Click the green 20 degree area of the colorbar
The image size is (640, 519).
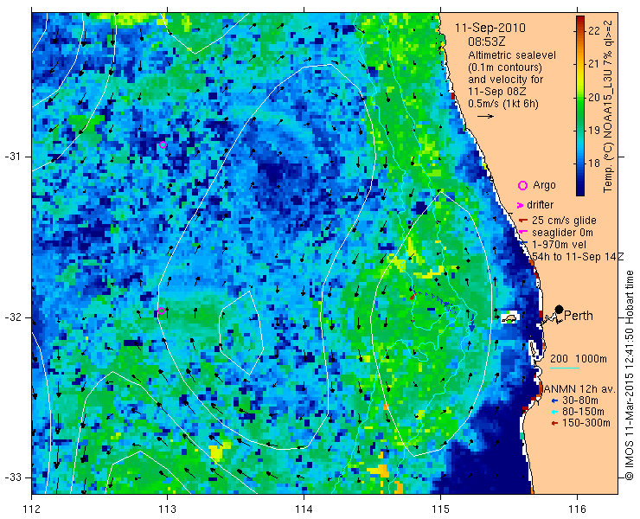580,97
